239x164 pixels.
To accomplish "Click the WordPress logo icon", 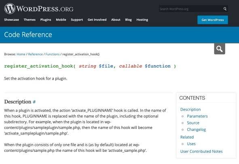I will [x=10, y=8].
